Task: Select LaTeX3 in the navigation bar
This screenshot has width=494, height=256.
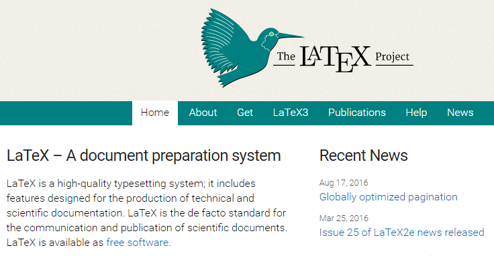Action: 291,113
